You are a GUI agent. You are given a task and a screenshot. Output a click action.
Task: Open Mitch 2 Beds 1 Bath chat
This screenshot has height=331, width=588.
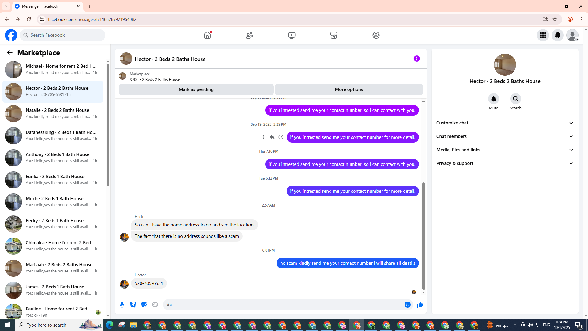tap(53, 202)
